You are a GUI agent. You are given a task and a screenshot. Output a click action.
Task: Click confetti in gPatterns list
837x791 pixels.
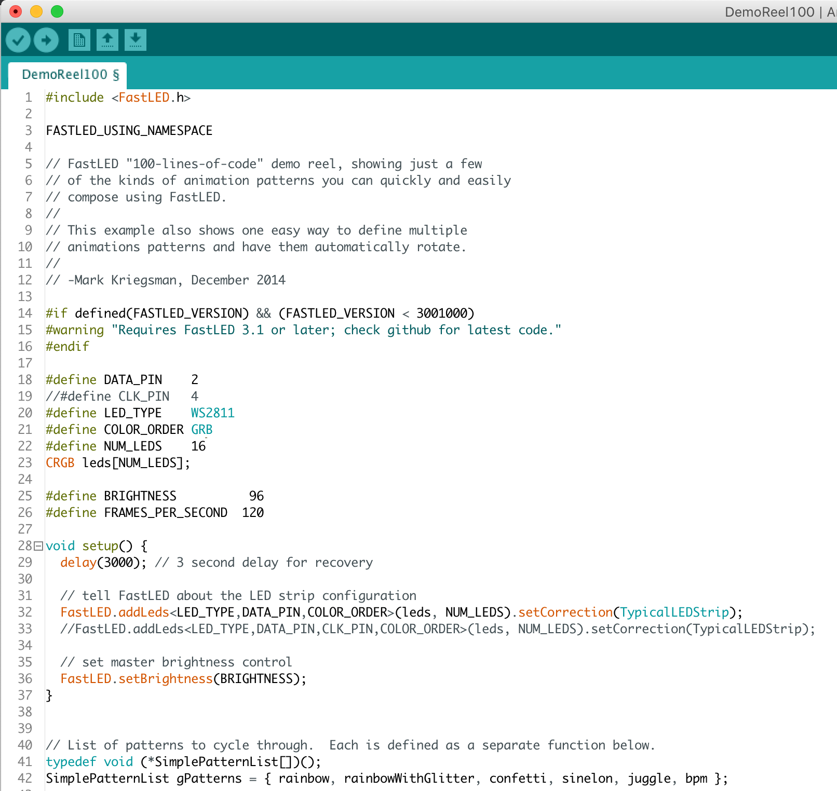(518, 779)
